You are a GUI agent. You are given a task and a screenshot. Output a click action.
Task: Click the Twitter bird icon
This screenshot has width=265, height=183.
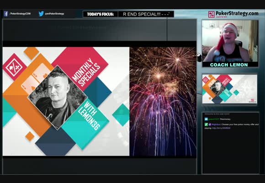[x=41, y=14]
